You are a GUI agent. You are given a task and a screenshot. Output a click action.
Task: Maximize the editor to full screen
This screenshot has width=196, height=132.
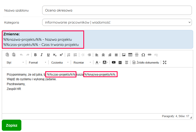(x=165, y=62)
